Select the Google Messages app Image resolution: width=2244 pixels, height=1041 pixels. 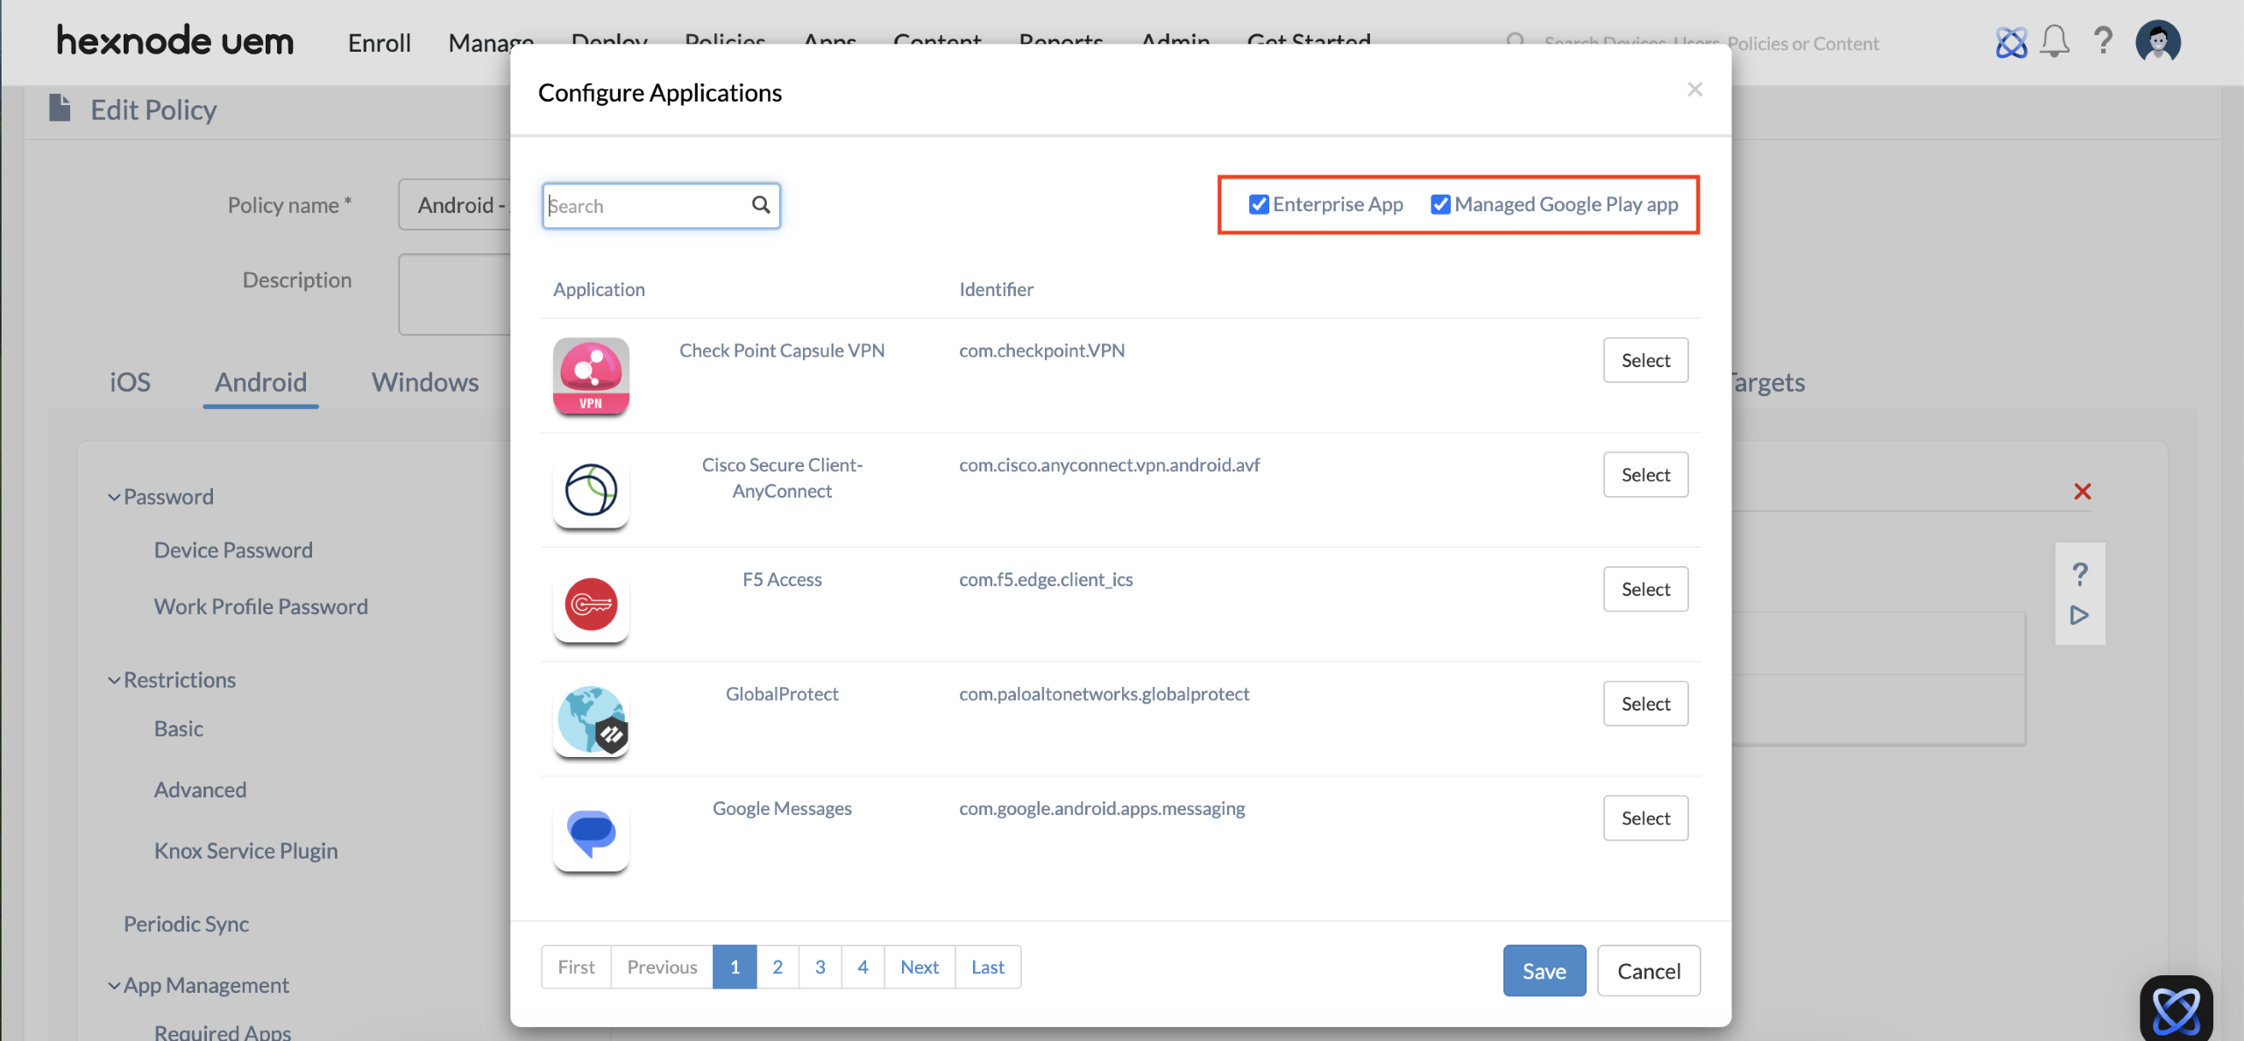tap(1645, 818)
